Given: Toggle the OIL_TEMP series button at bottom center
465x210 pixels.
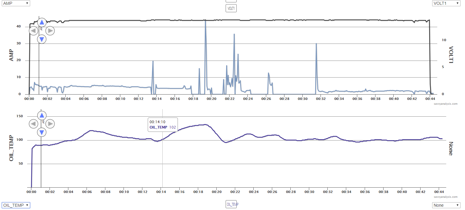Looking at the screenshot, I should (x=231, y=204).
